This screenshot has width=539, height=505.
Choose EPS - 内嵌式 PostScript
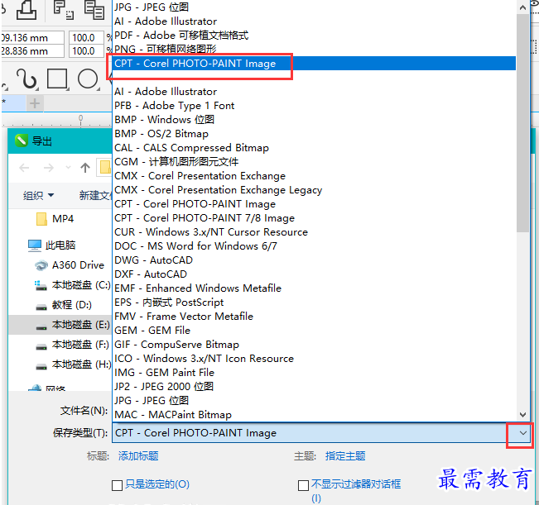click(x=314, y=303)
